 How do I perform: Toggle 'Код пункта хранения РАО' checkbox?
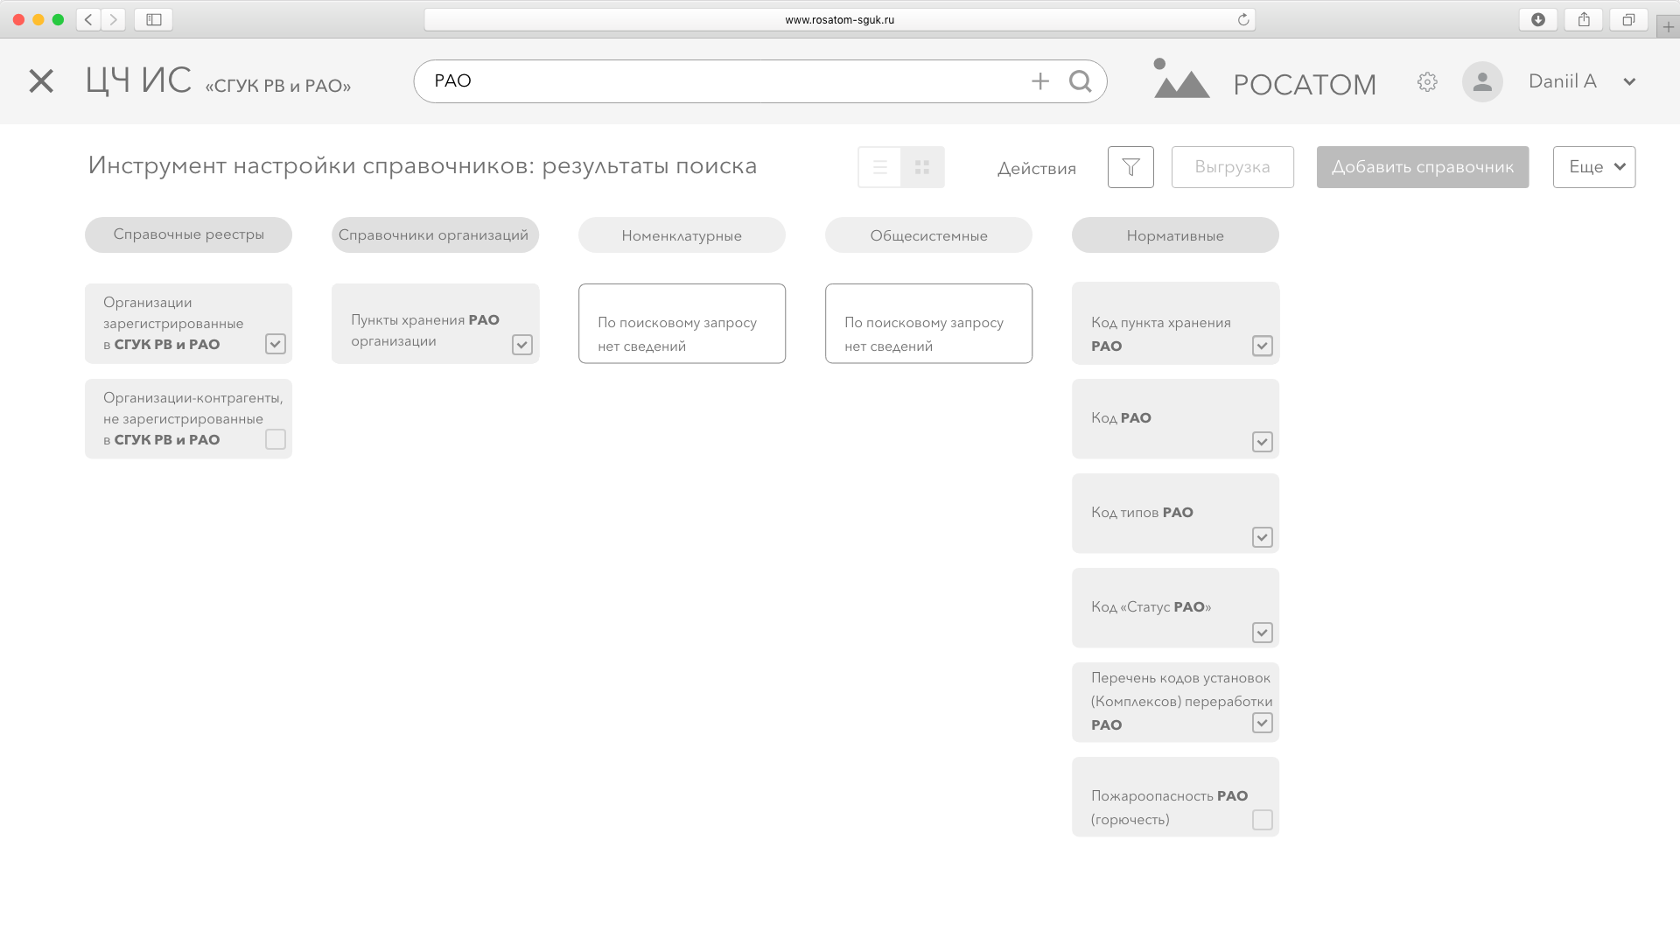pos(1263,346)
